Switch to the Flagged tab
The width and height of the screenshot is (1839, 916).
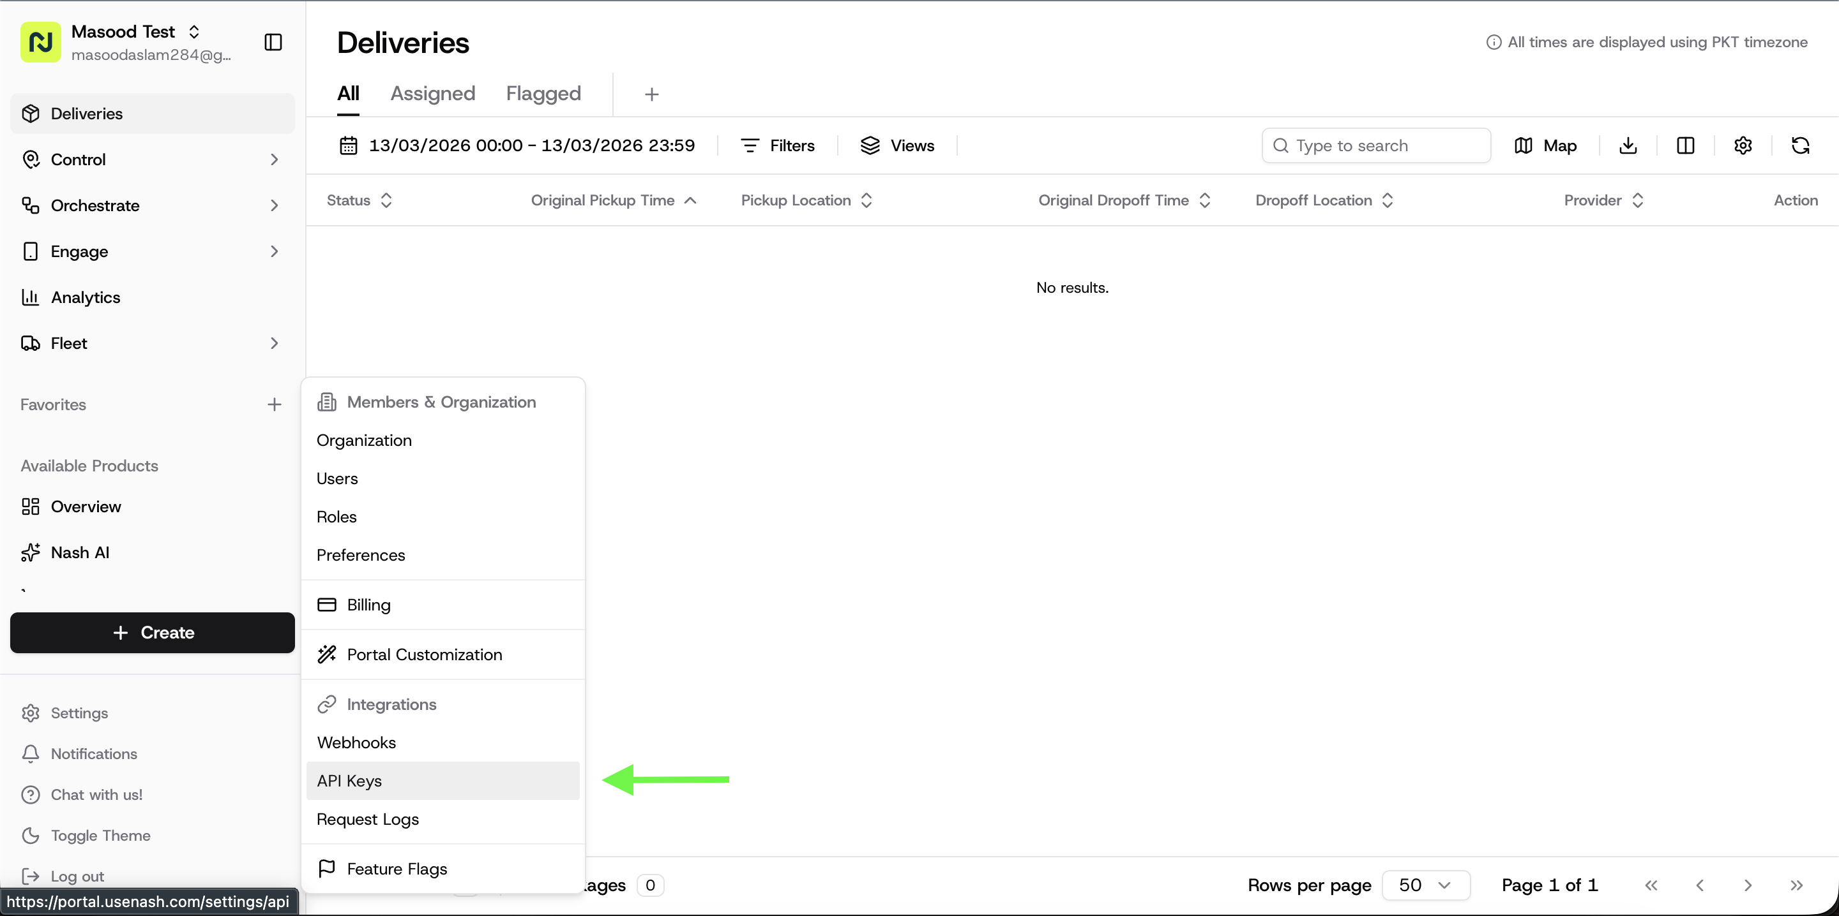[543, 94]
